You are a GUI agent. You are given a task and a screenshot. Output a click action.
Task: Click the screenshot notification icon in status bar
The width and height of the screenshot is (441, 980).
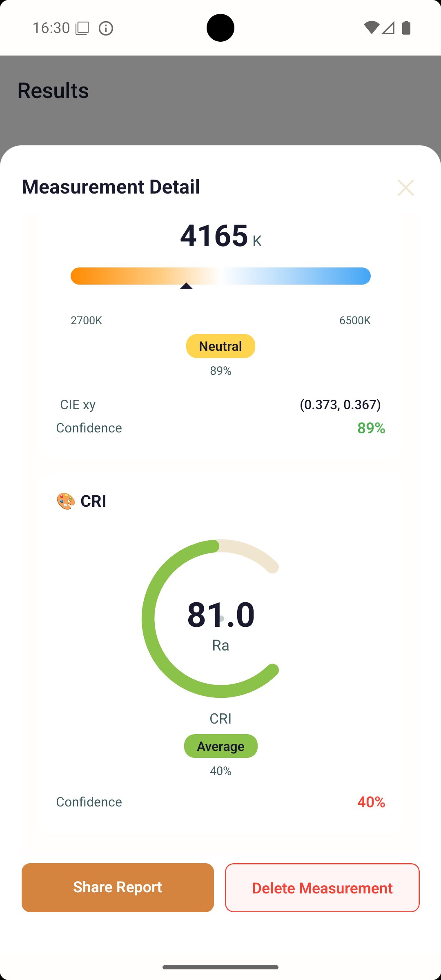[x=82, y=28]
